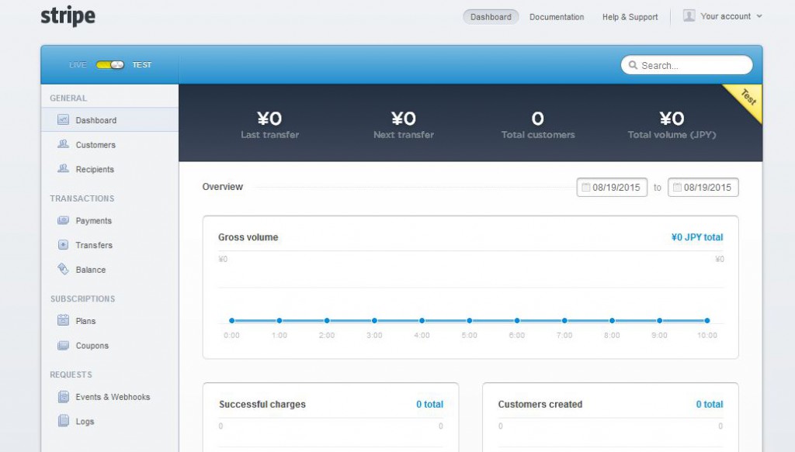The height and width of the screenshot is (452, 795).
Task: Click the 10:00 data point on chart
Action: tap(707, 320)
